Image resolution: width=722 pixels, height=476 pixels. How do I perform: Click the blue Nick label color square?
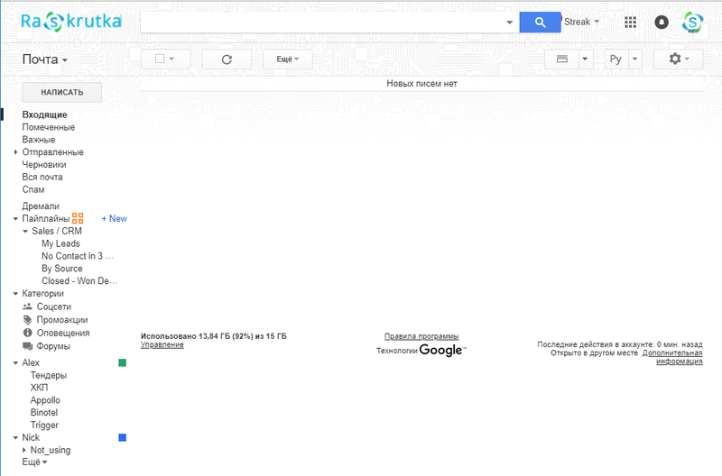pyautogui.click(x=123, y=437)
